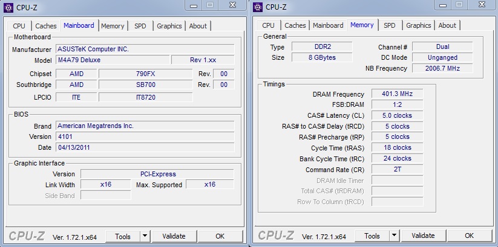
Task: Select the Memory tab in right window
Action: coord(362,24)
